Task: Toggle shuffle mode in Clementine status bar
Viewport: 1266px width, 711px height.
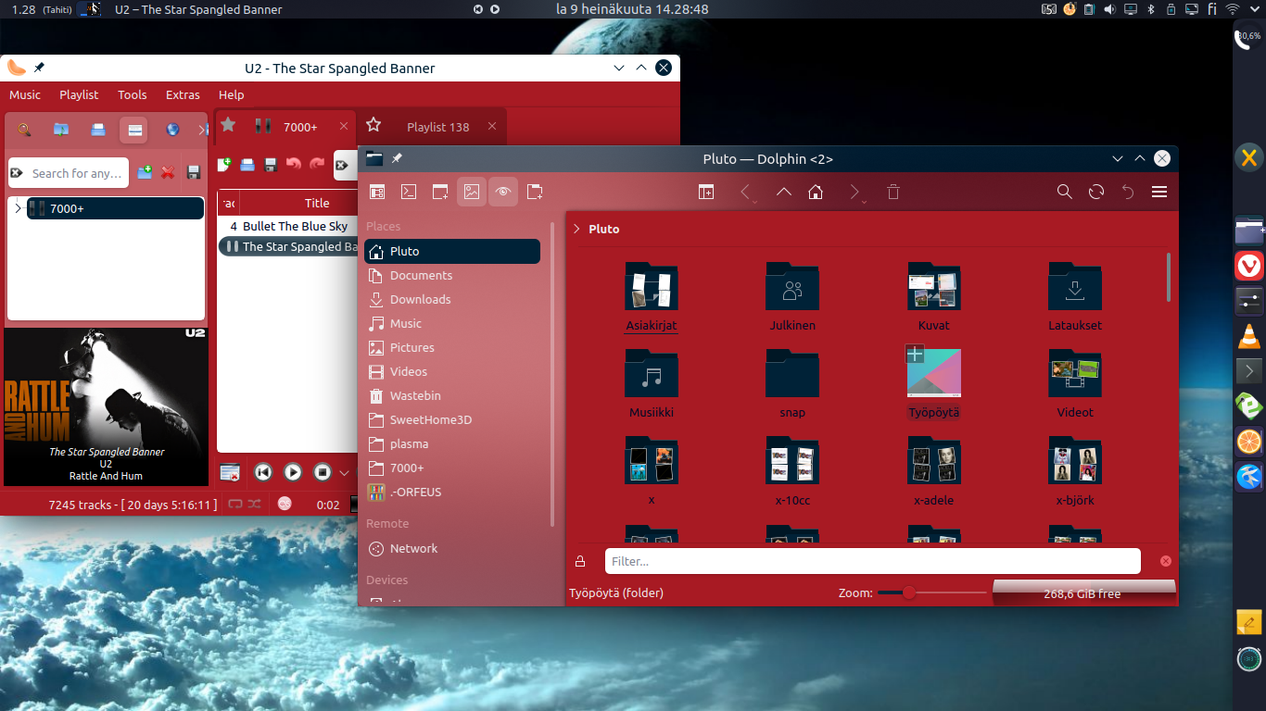Action: click(254, 504)
